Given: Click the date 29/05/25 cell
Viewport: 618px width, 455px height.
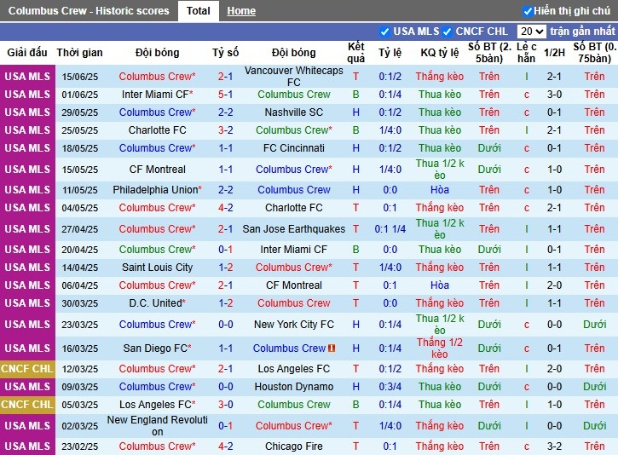Looking at the screenshot, I should click(x=79, y=112).
